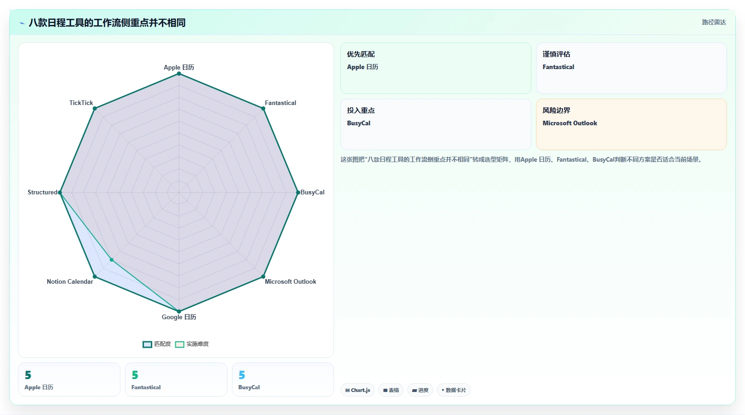Screen dimensions: 745x415
Task: Click the Fantastical axis label on radar
Action: [x=280, y=103]
